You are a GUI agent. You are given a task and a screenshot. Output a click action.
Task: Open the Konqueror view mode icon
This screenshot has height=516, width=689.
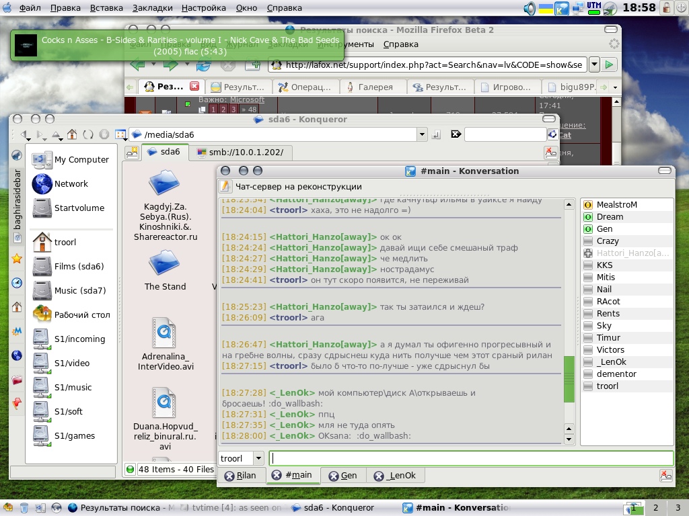[120, 134]
